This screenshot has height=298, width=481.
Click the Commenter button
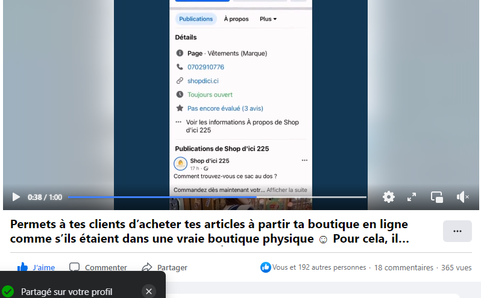tap(98, 267)
